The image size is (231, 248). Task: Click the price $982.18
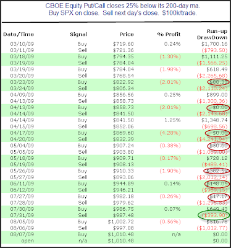point(124,197)
